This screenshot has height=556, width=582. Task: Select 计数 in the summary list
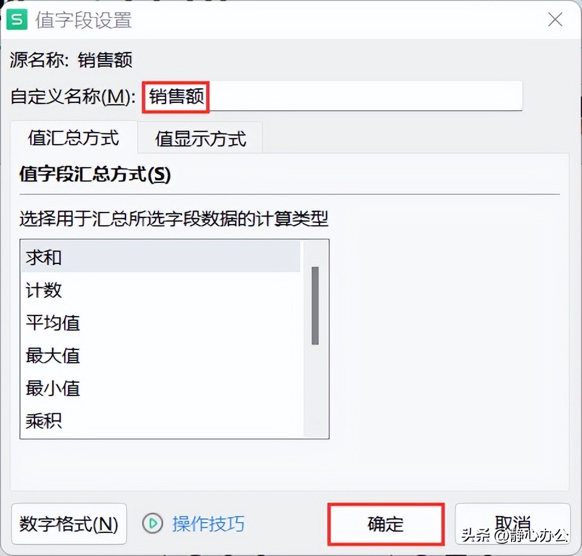click(161, 290)
